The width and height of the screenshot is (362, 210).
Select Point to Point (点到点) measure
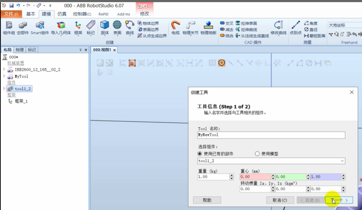point(295,28)
